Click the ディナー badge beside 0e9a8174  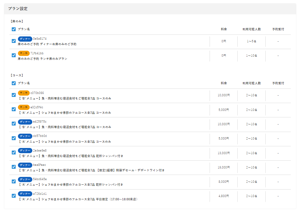(x=25, y=39)
